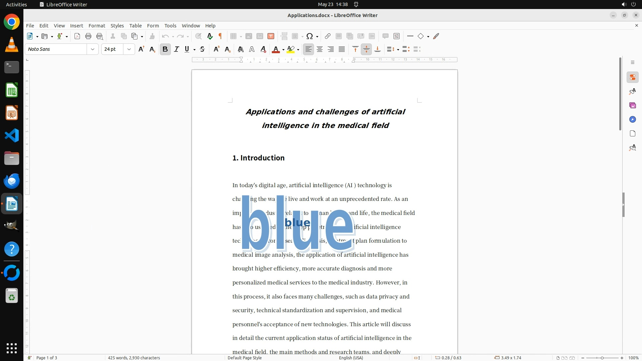Image resolution: width=642 pixels, height=361 pixels.
Task: Open the 24 pt font size dropdown
Action: (x=129, y=49)
